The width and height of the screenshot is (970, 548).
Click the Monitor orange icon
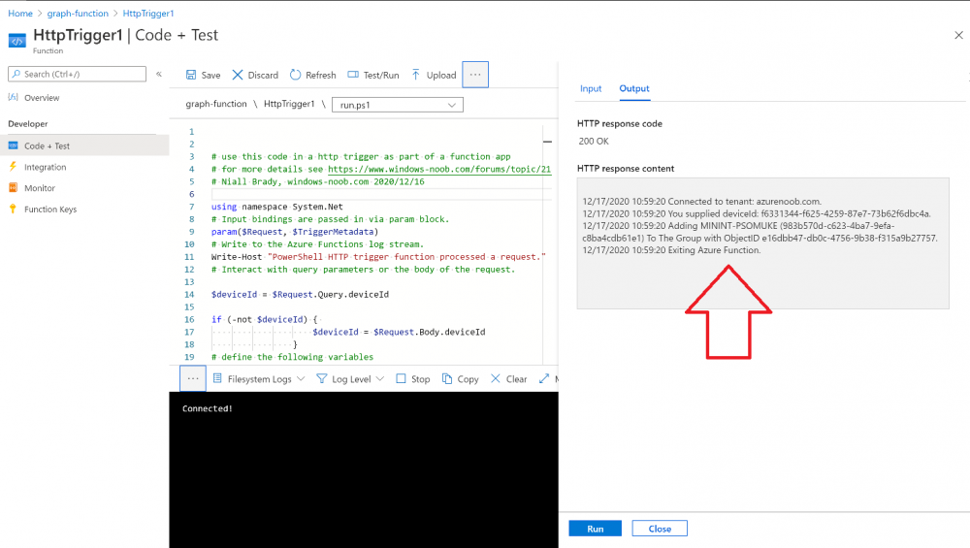coord(13,187)
